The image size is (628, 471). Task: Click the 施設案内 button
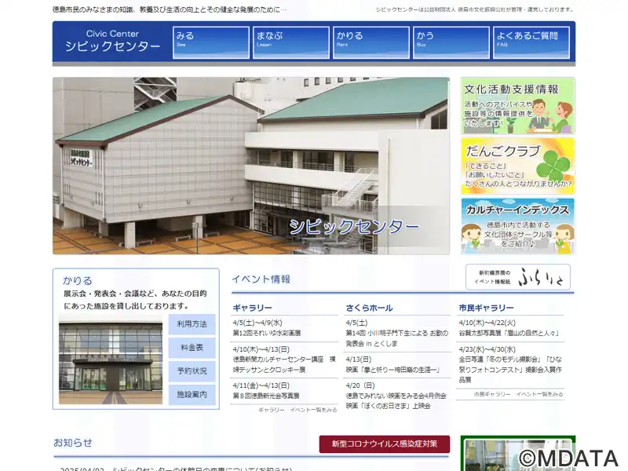[x=192, y=395]
